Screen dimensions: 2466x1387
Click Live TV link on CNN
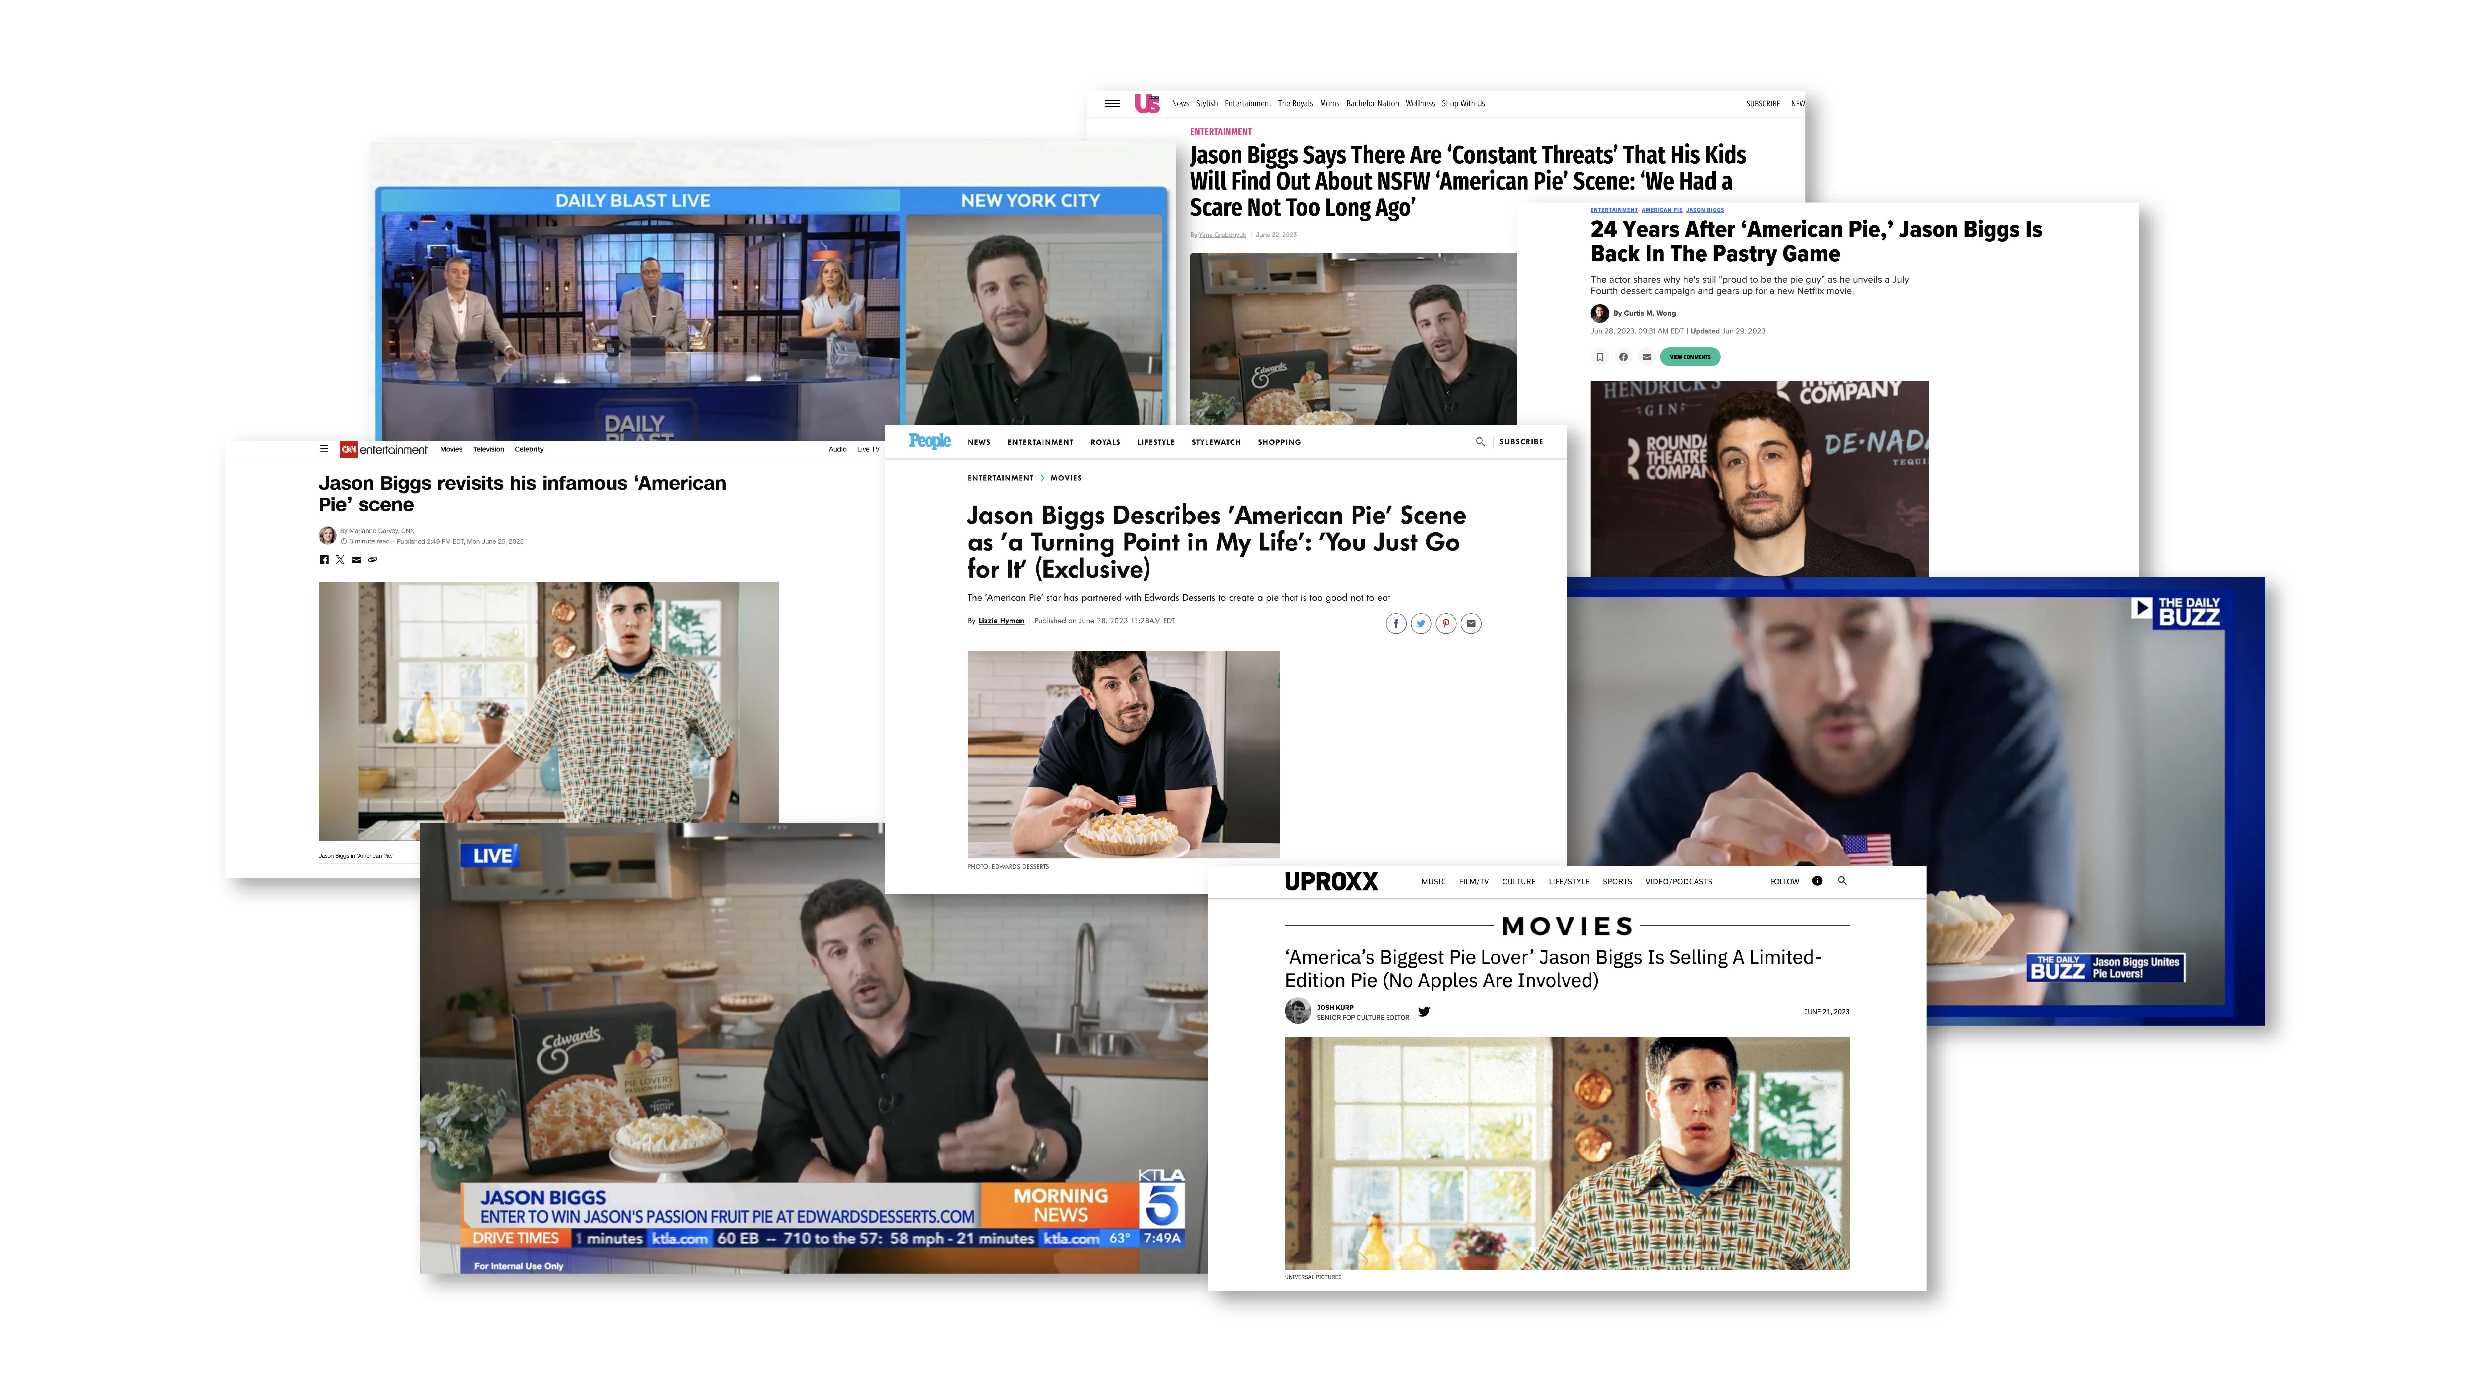[x=868, y=449]
